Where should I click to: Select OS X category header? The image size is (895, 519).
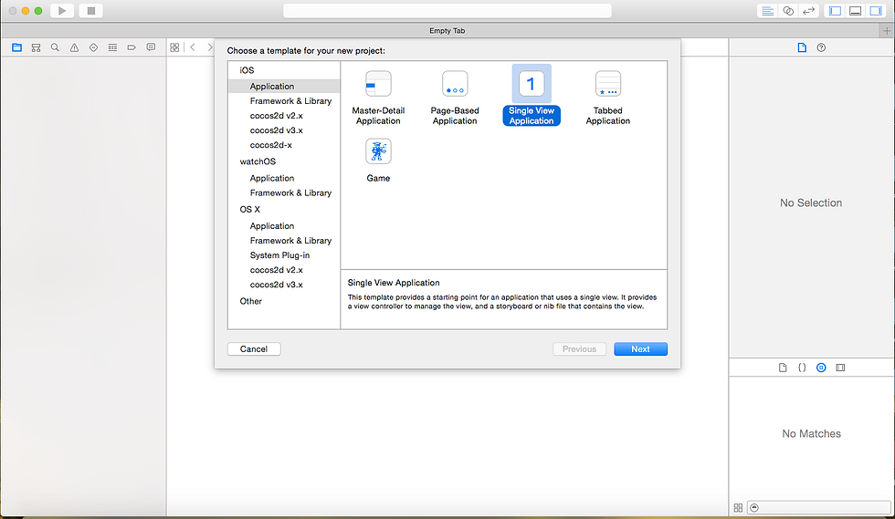249,209
